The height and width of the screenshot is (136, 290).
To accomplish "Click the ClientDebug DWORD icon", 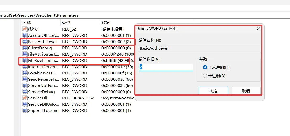I will click(25, 48).
